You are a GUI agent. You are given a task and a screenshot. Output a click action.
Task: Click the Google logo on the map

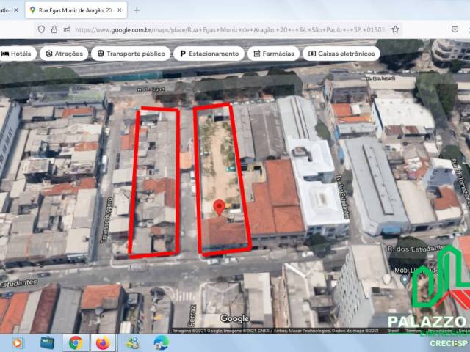pos(234,318)
